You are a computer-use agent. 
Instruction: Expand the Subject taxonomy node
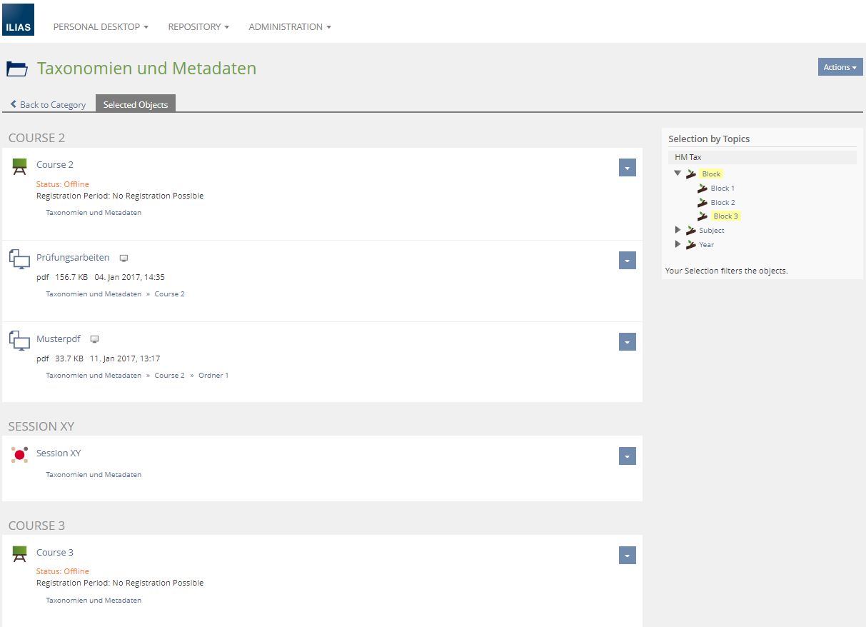pyautogui.click(x=678, y=230)
